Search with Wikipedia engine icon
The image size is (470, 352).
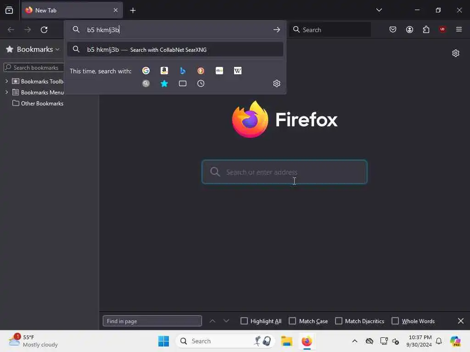(238, 71)
